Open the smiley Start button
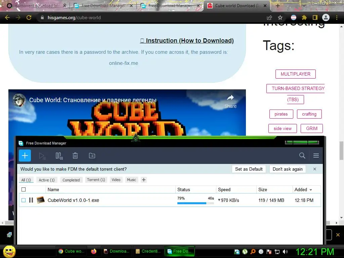The width and height of the screenshot is (344, 258). pos(9,251)
